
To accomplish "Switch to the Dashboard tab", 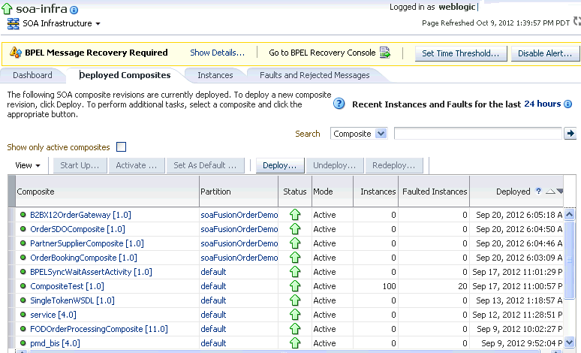I will point(32,75).
